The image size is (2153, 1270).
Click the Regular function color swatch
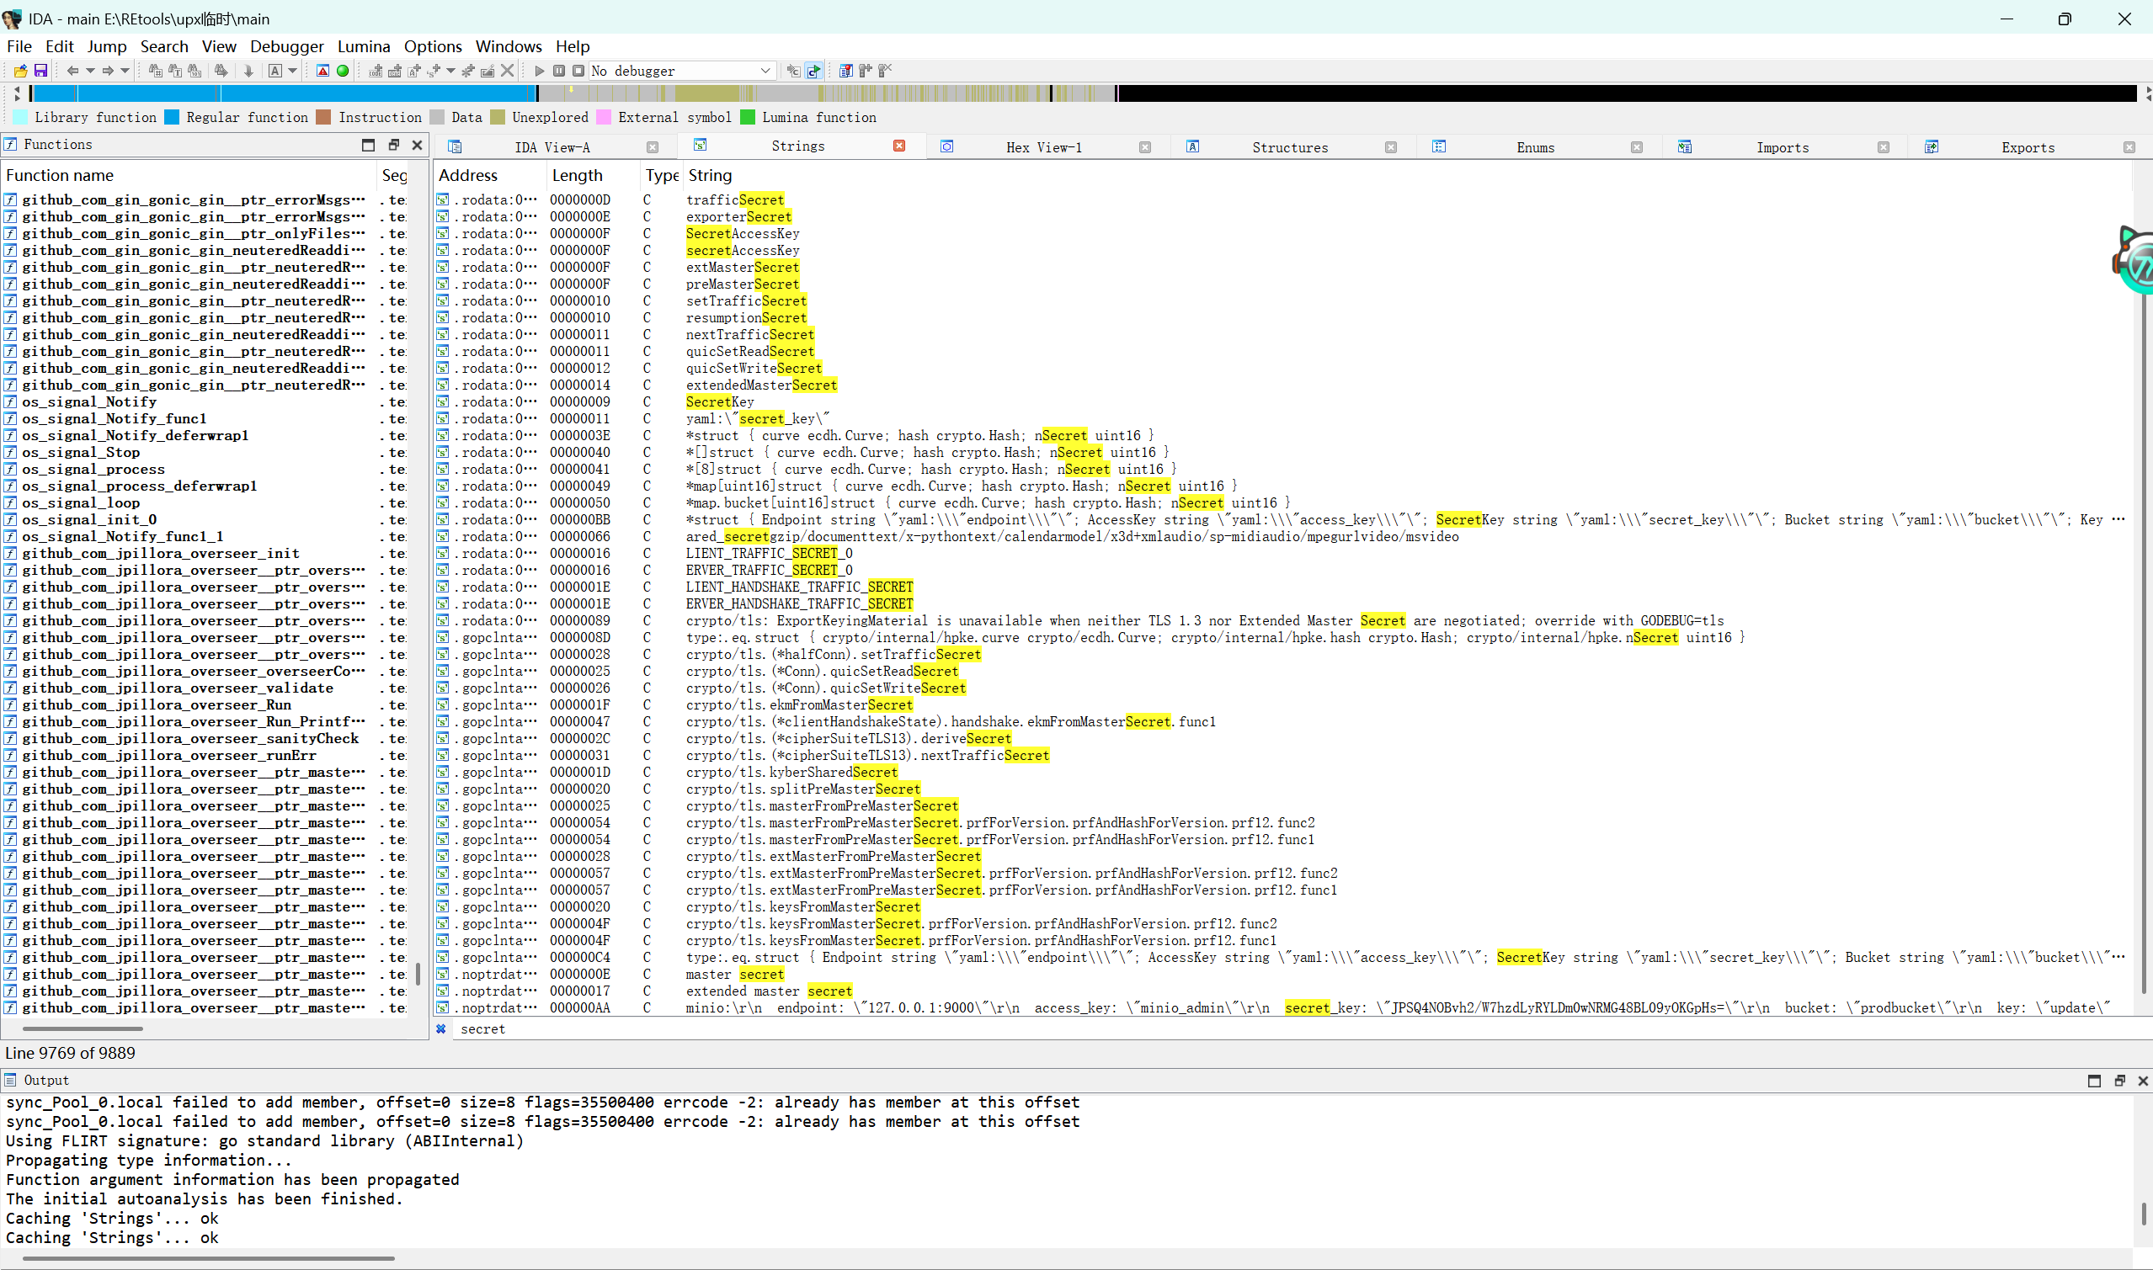pyautogui.click(x=172, y=118)
